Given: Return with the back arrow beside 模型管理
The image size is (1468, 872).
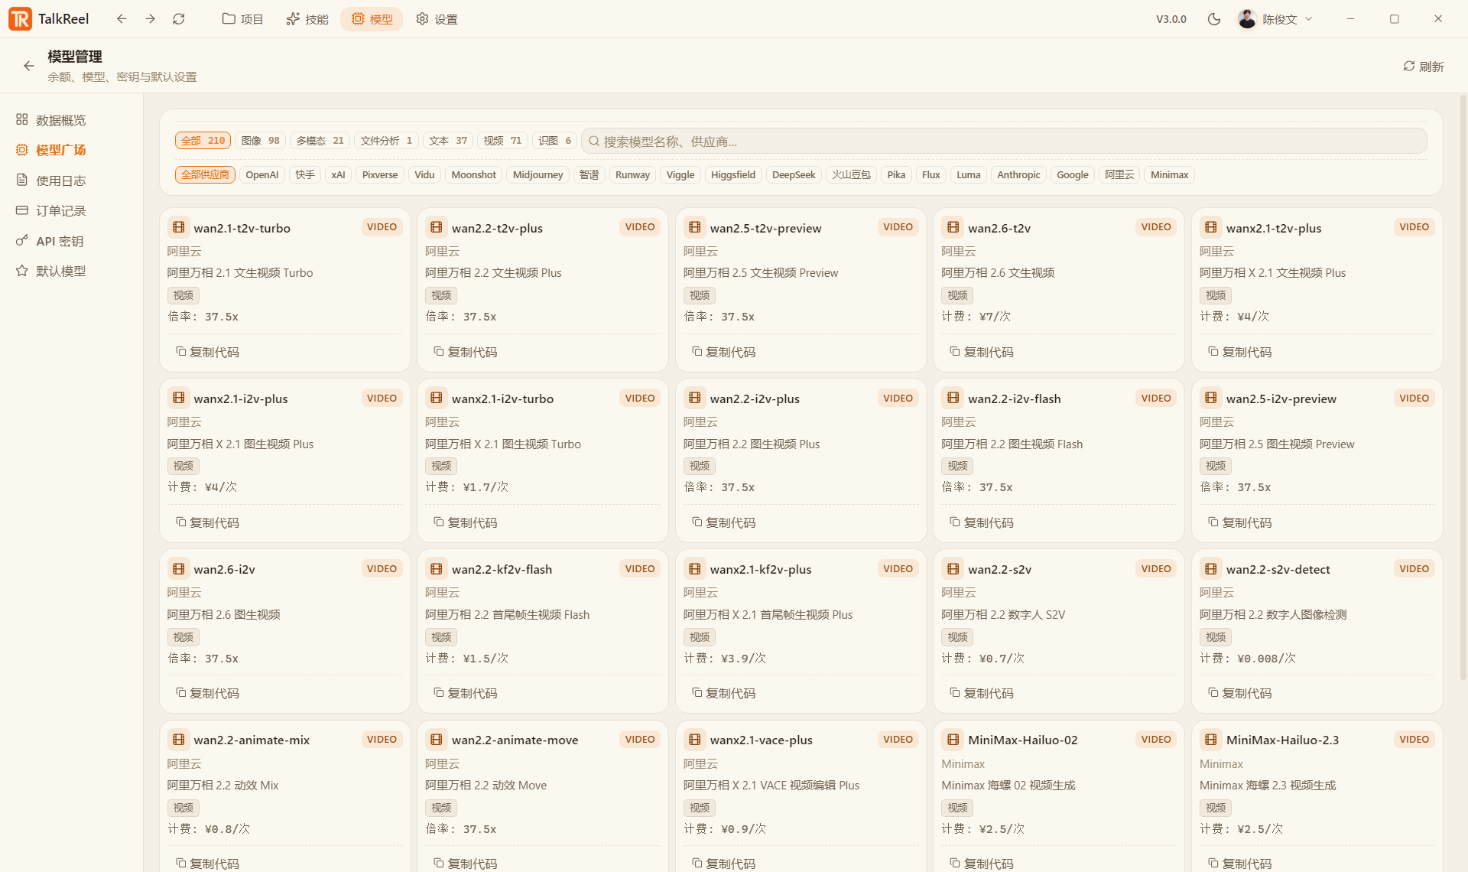Looking at the screenshot, I should [29, 67].
